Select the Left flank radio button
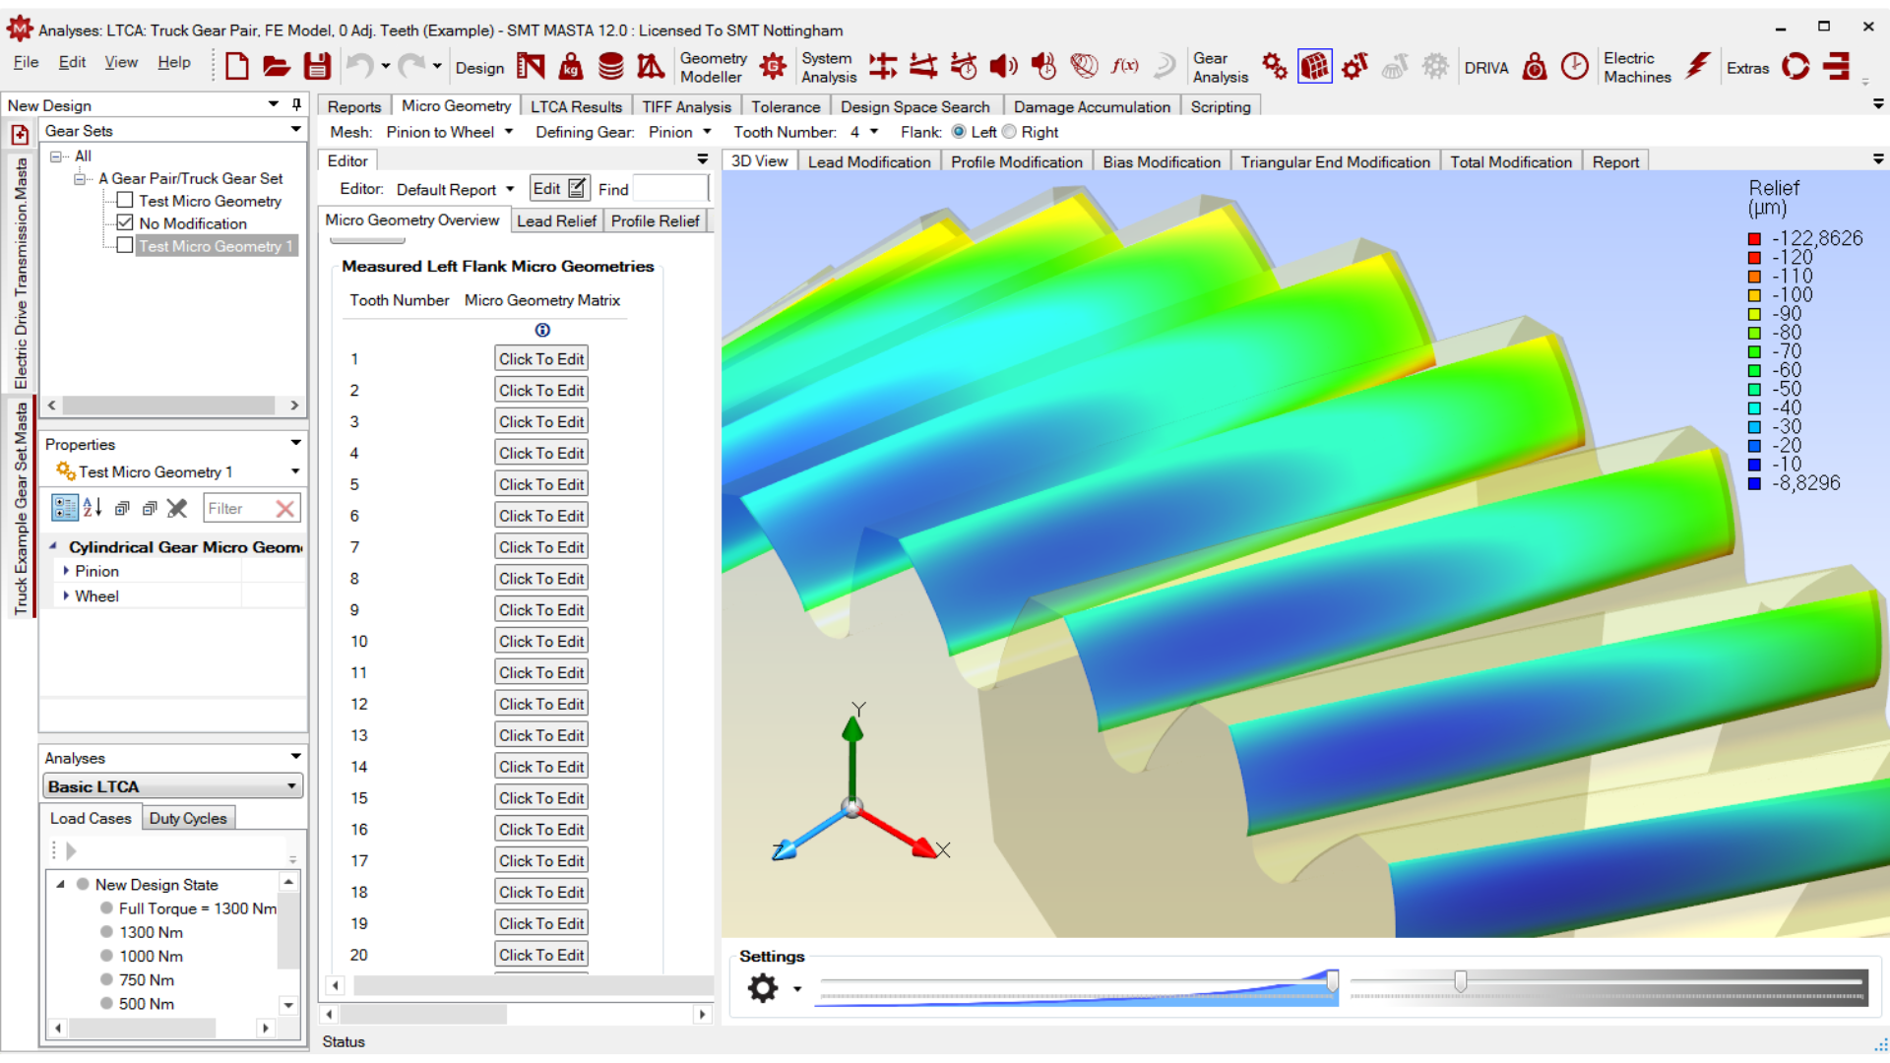The image size is (1890, 1063). (959, 132)
